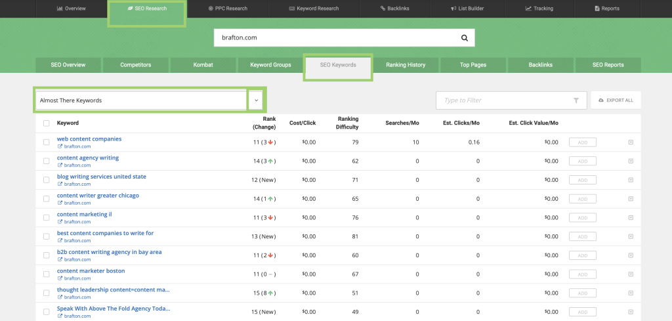The width and height of the screenshot is (672, 321).
Task: Click external link icon under content marketing il
Action: (x=60, y=222)
